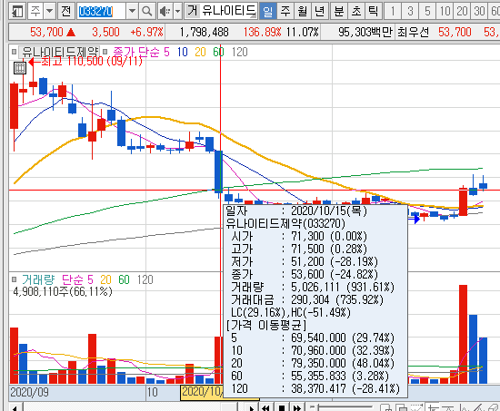Click the 거 button before stock name
The image size is (500, 411).
point(193,12)
